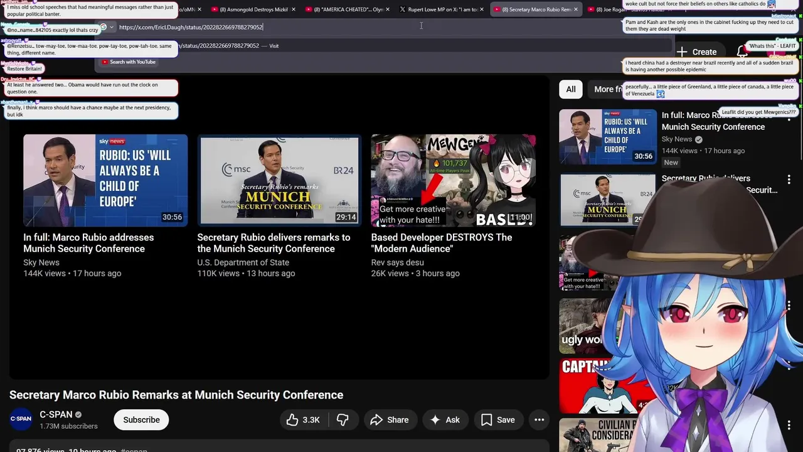Image resolution: width=803 pixels, height=452 pixels.
Task: Open the Ask AI button
Action: click(445, 420)
